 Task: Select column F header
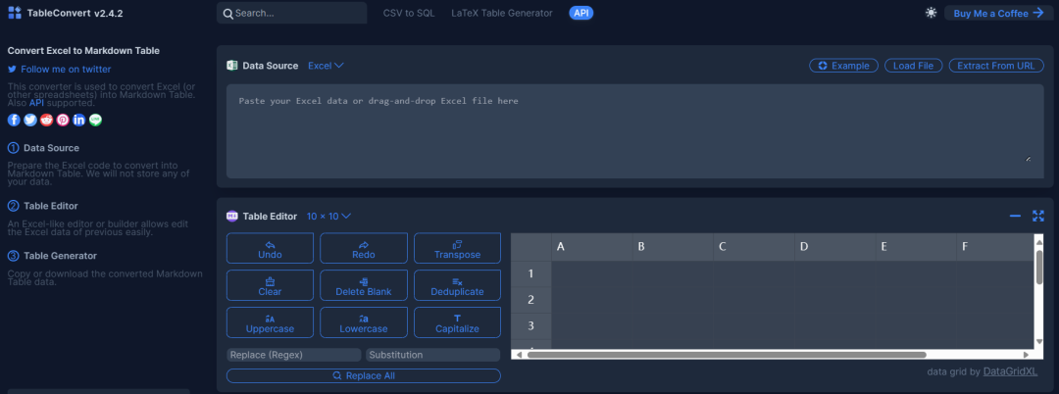point(995,247)
